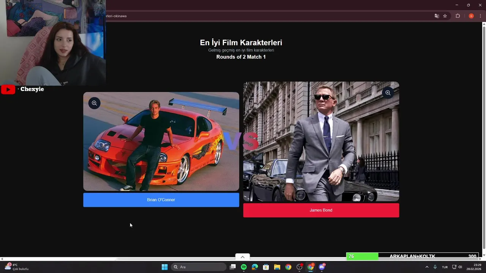The width and height of the screenshot is (486, 273).
Task: Minimize the Chrome window
Action: [x=457, y=5]
